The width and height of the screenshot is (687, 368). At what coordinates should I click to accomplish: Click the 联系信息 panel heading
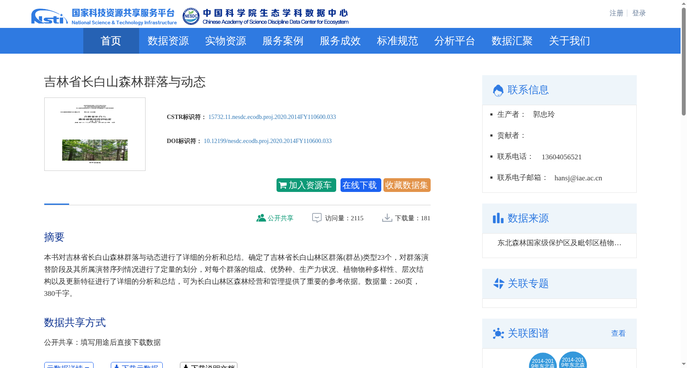(528, 90)
